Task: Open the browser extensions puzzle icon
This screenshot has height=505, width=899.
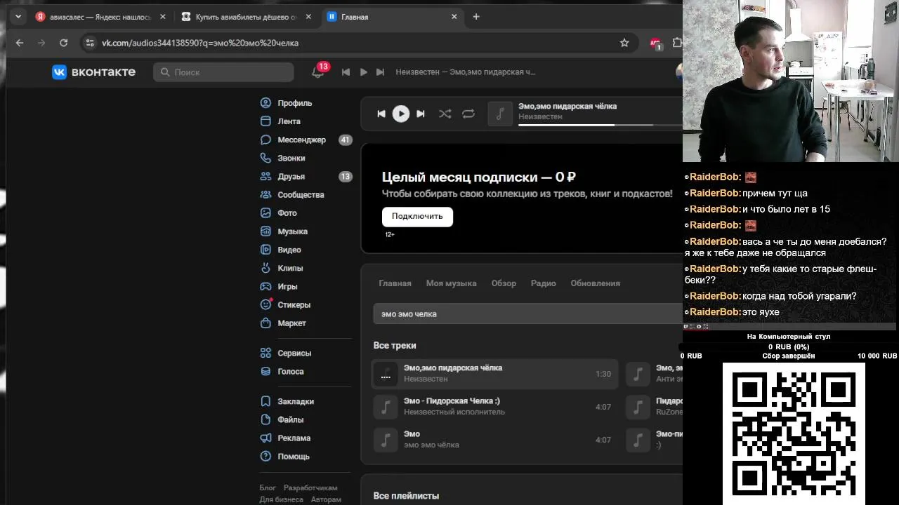Action: click(677, 43)
